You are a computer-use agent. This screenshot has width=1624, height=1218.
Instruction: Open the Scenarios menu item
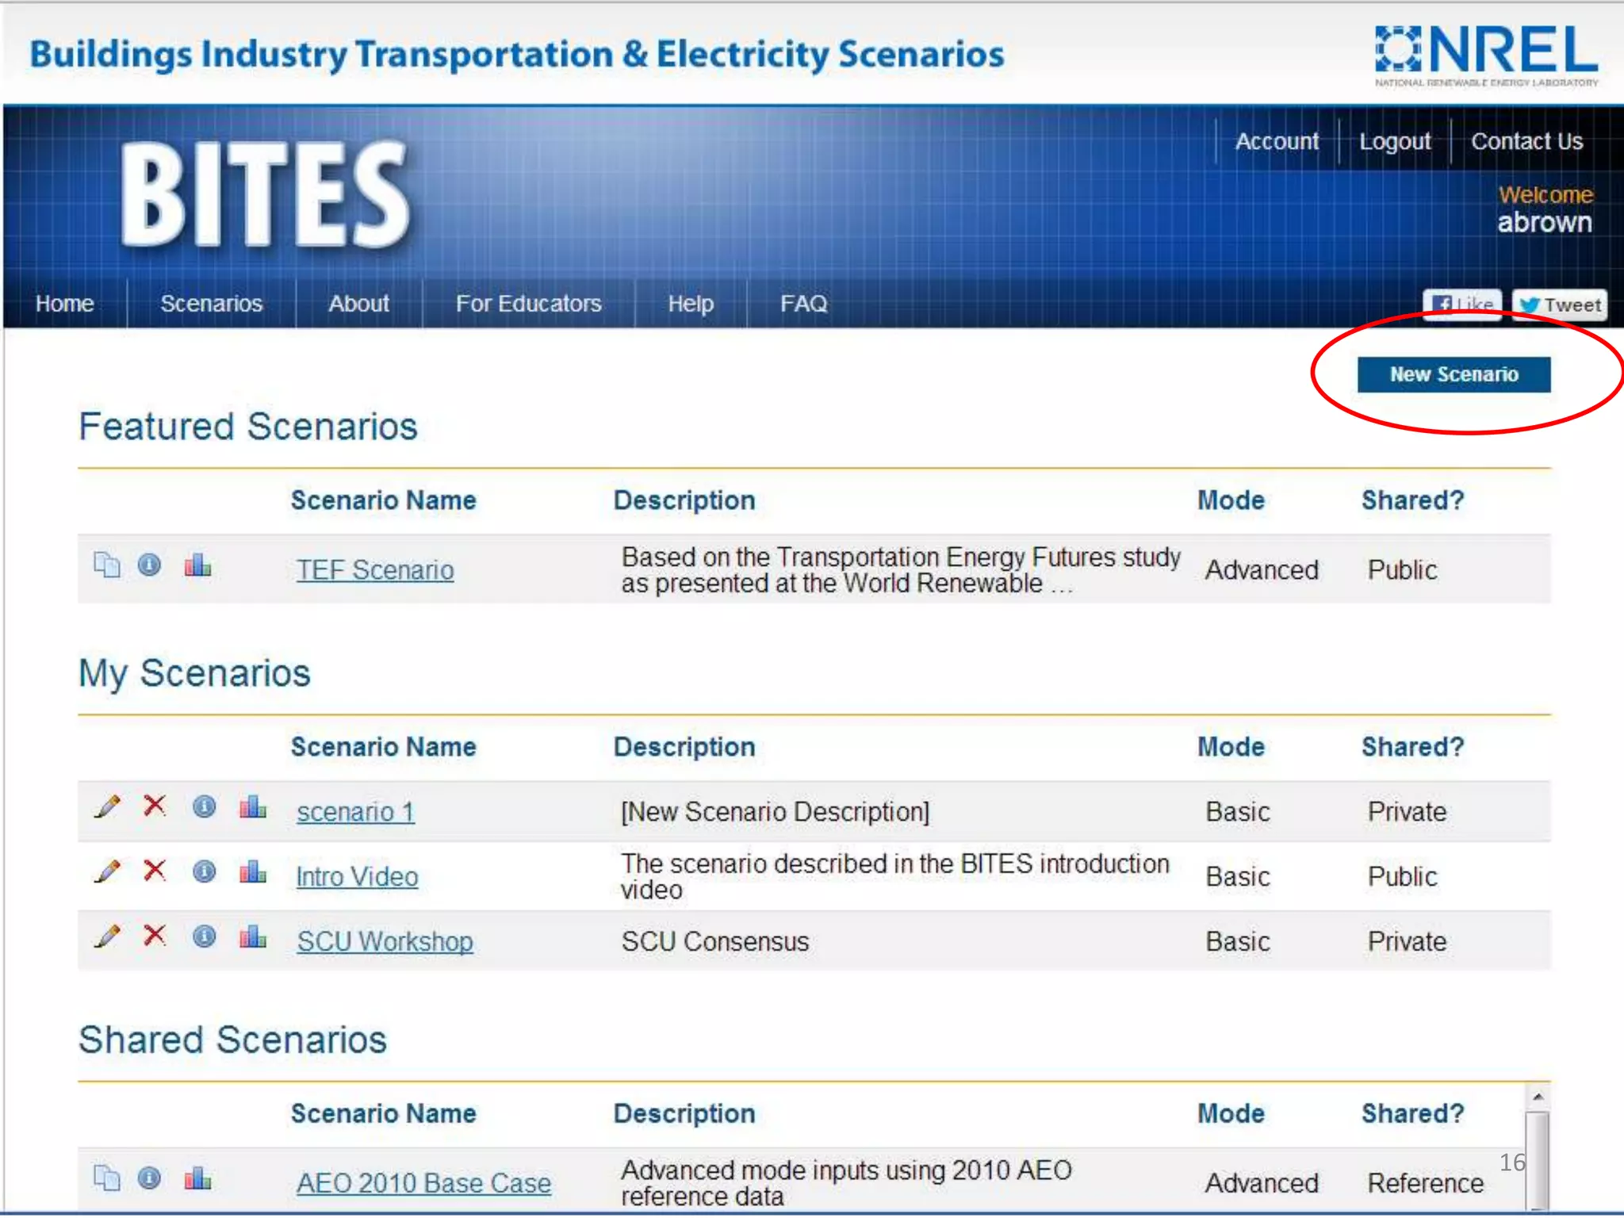point(211,304)
